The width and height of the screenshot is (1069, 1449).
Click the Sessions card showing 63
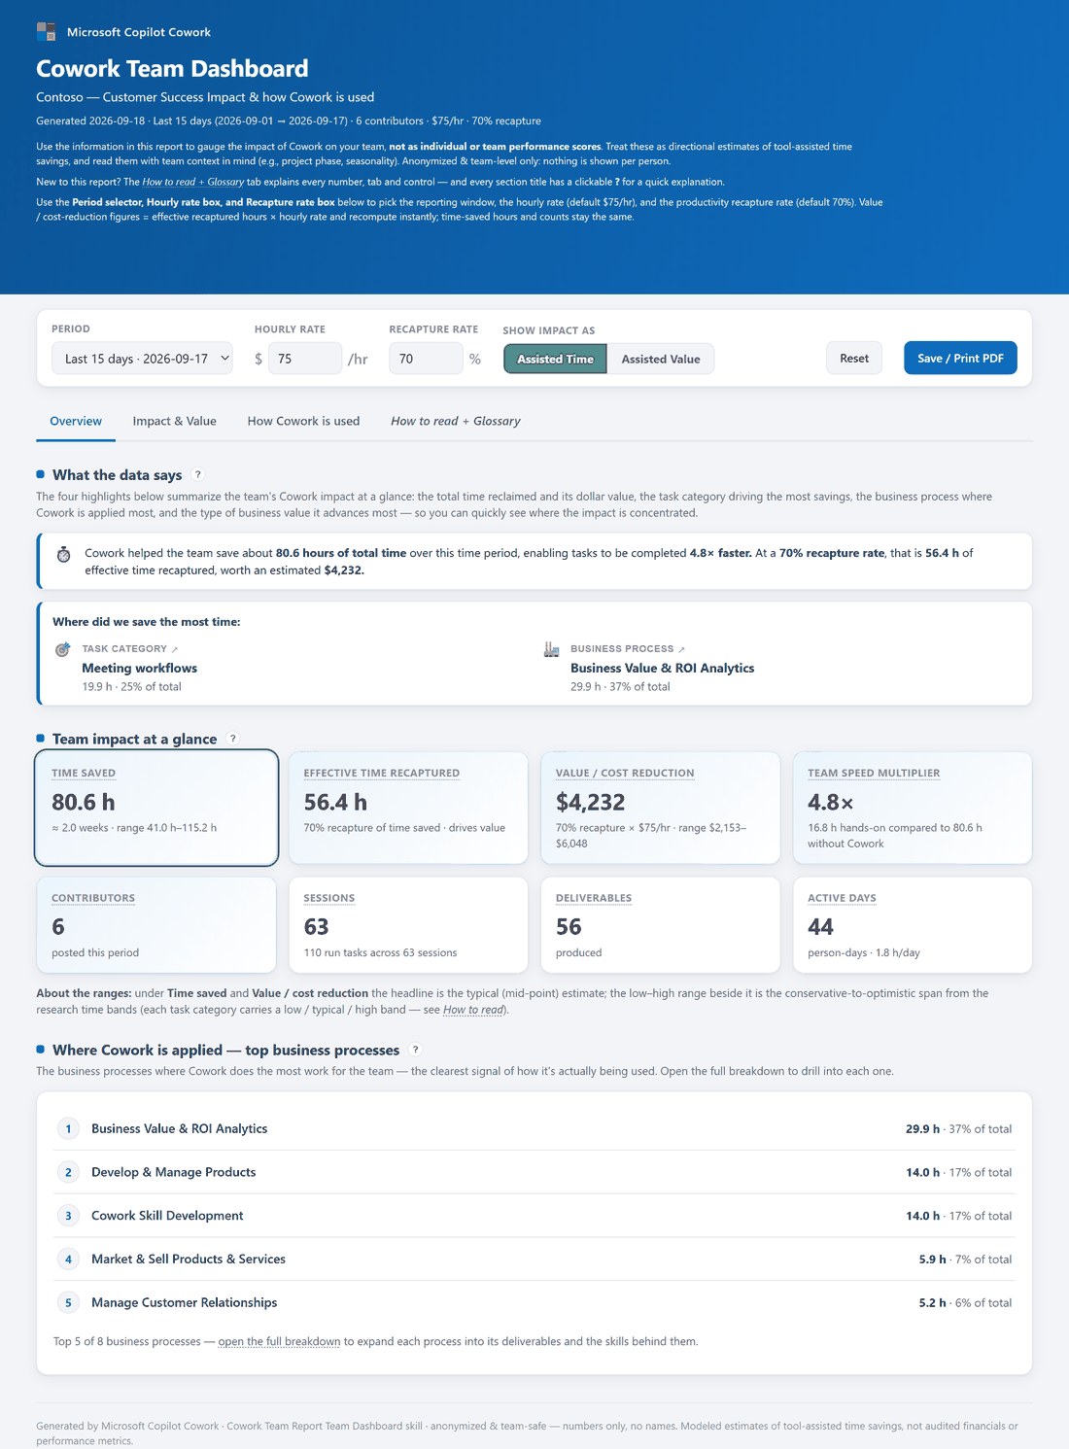[x=408, y=924]
